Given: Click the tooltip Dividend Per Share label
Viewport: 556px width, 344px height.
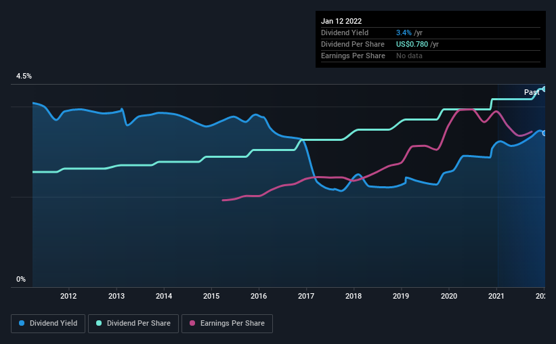Looking at the screenshot, I should 352,44.
